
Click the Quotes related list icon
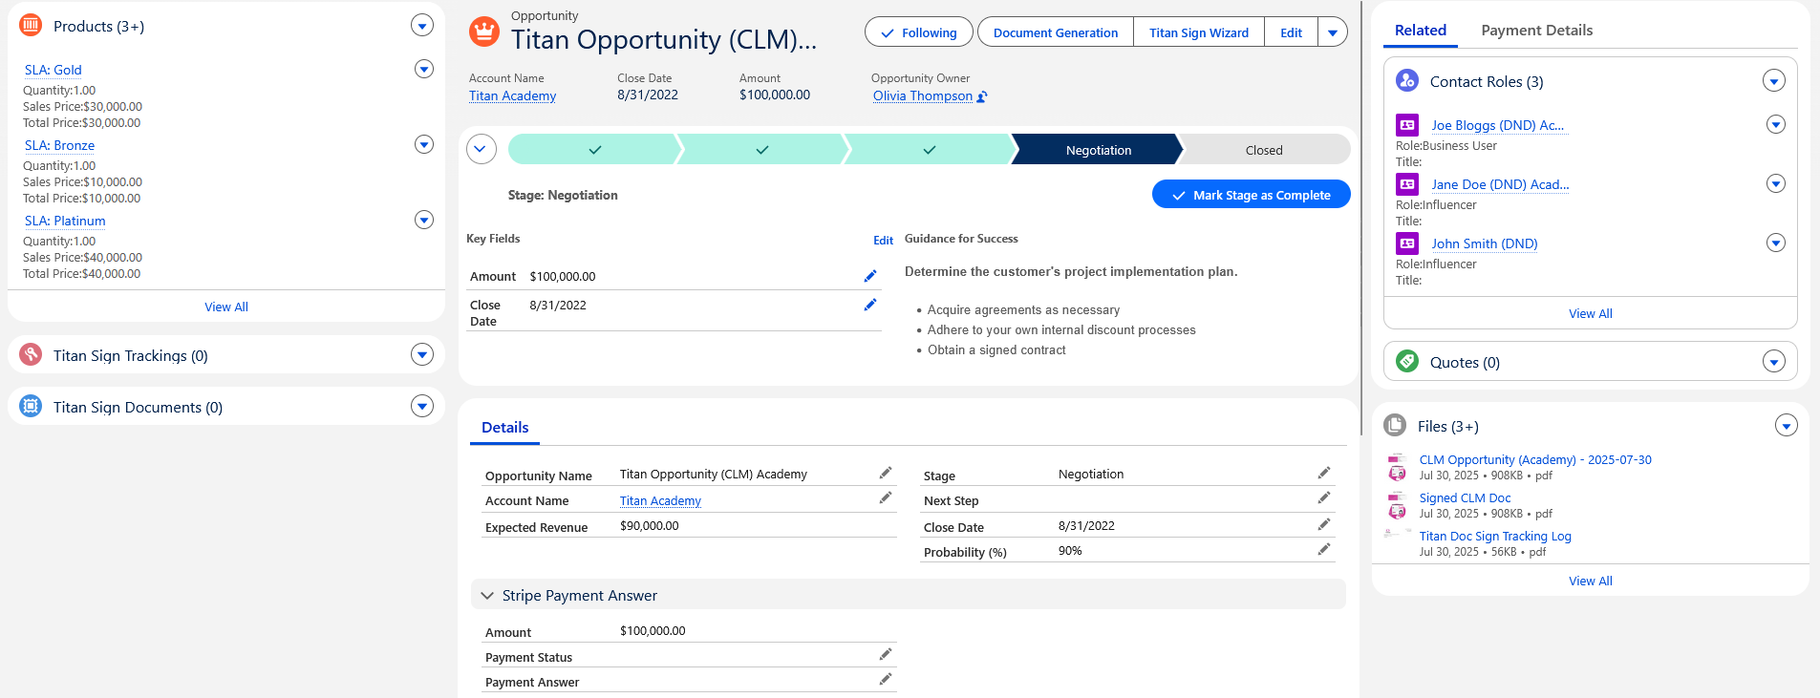point(1407,361)
